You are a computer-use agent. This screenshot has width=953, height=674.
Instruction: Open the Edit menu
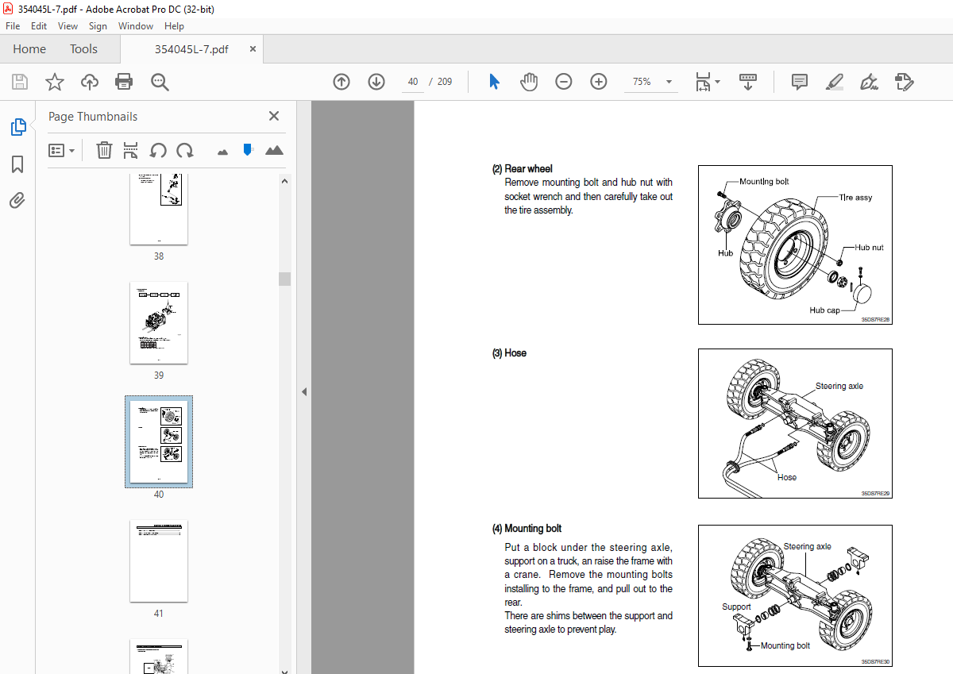coord(39,26)
